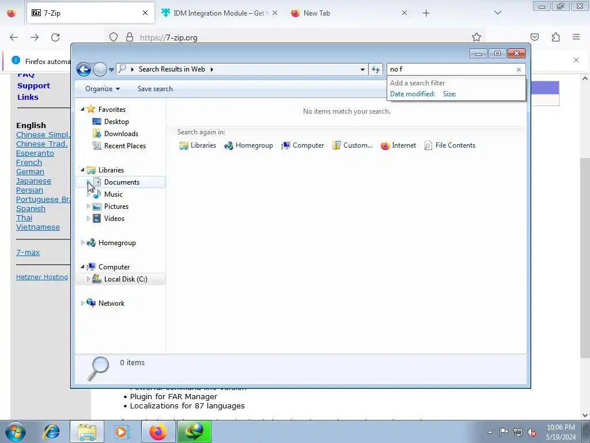Open the Firefox hamburger application menu
590x443 pixels.
[576, 37]
